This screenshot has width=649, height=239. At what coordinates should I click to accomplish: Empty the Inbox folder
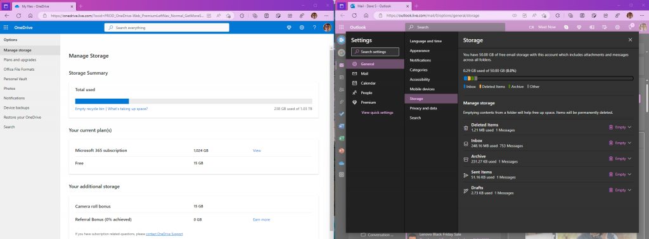617,143
